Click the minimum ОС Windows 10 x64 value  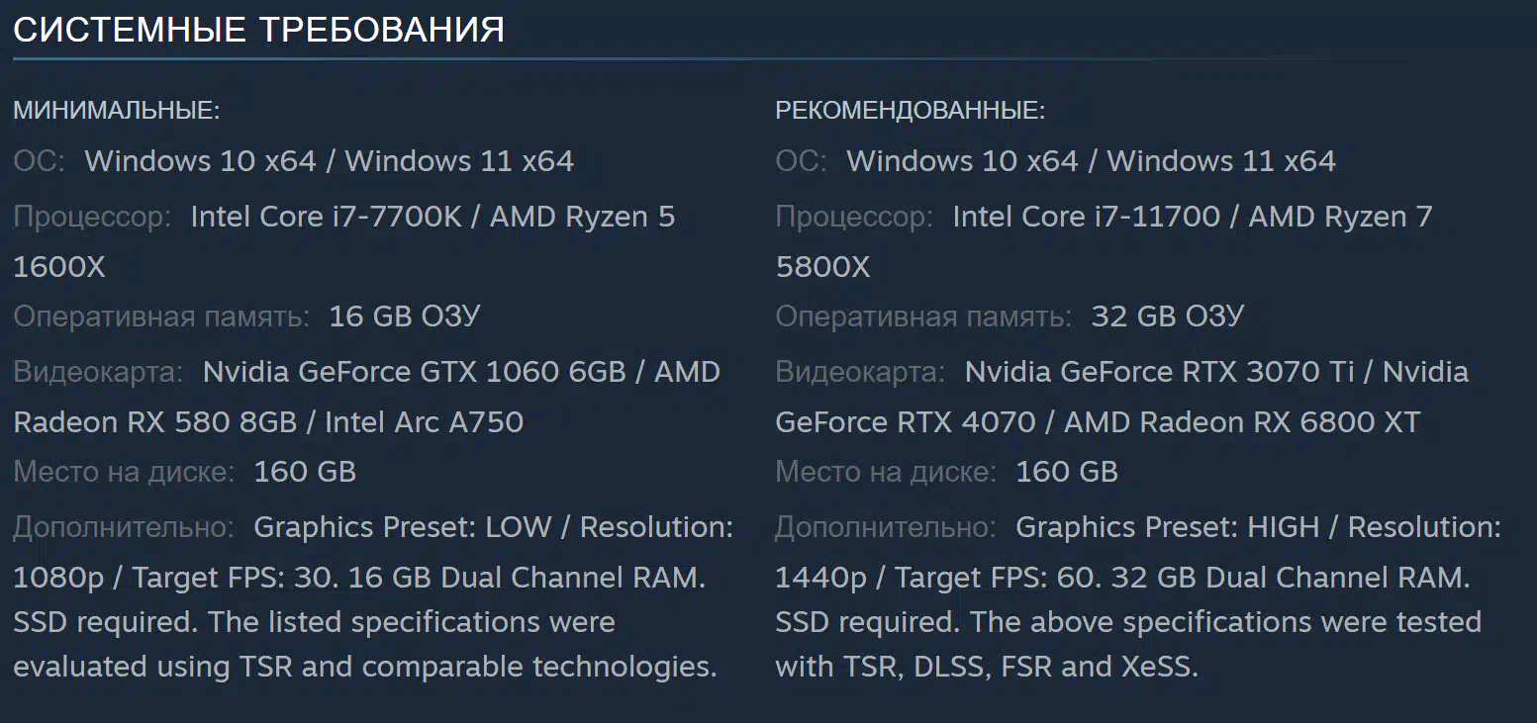[x=200, y=161]
